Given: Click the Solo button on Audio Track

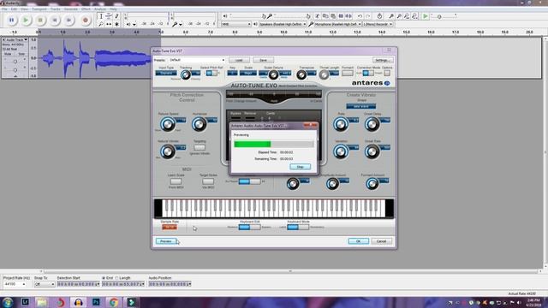Looking at the screenshot, I should [x=21, y=54].
